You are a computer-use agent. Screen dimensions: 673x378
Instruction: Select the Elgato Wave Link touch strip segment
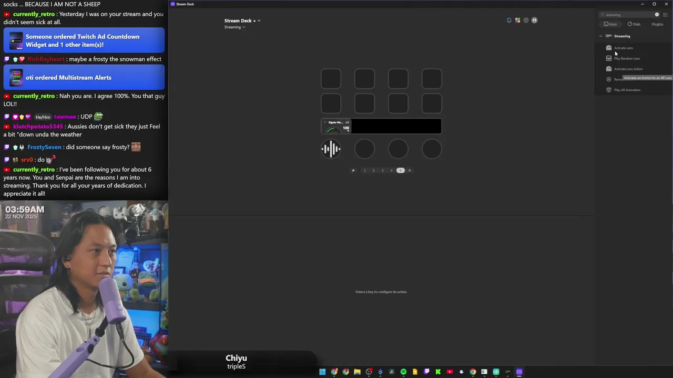pos(336,126)
